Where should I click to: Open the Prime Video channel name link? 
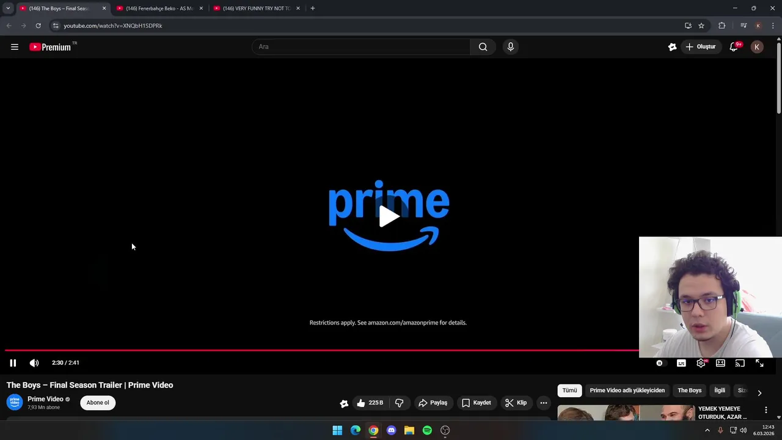[45, 399]
